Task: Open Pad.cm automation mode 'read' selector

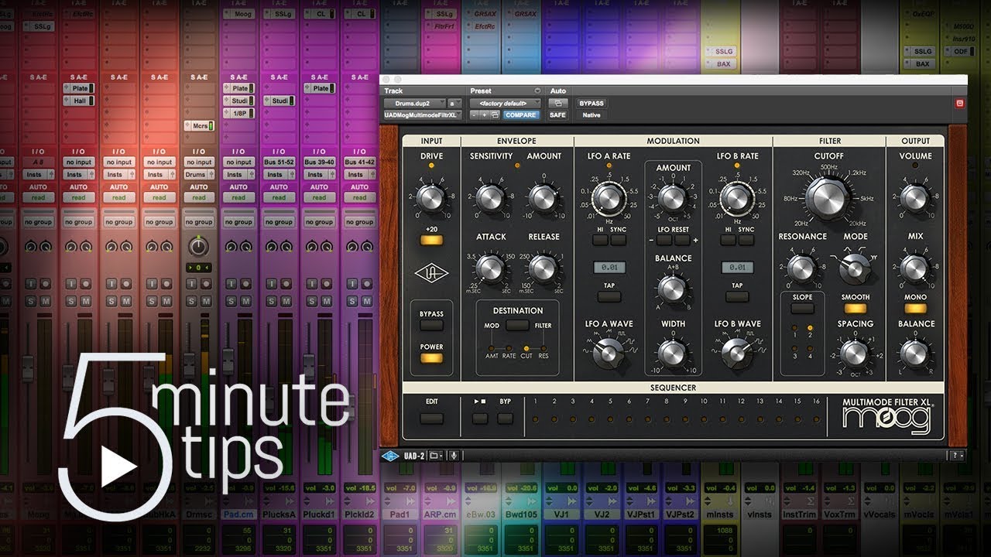Action: pyautogui.click(x=239, y=198)
